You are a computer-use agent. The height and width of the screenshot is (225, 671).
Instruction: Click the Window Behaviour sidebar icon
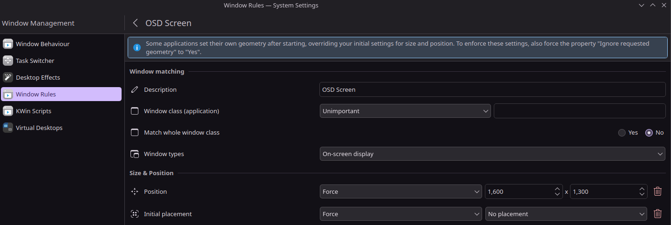click(x=8, y=44)
